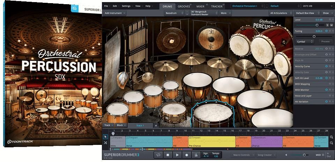Switch to the Grooves tab
This screenshot has height=162, width=335.
click(184, 6)
